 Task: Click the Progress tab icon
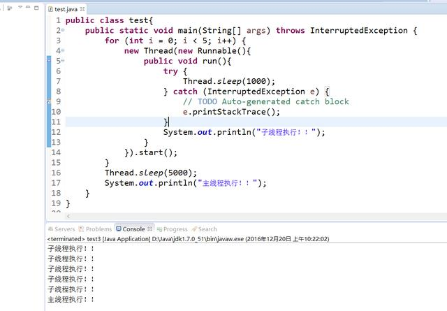click(x=159, y=229)
